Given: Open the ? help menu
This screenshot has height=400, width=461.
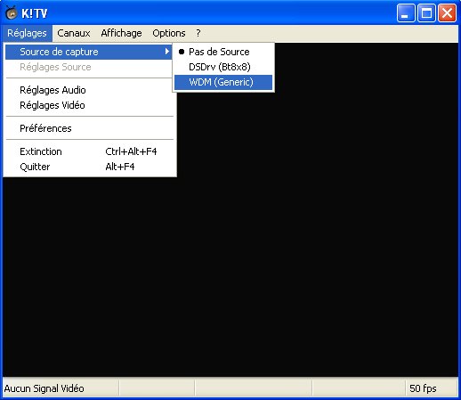Looking at the screenshot, I should (198, 33).
